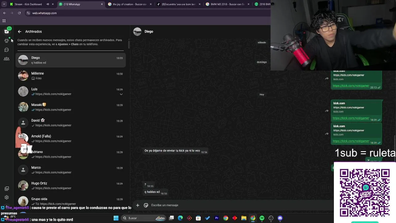Close the TikTok tab
The width and height of the screenshot is (396, 223).
tap(200, 4)
